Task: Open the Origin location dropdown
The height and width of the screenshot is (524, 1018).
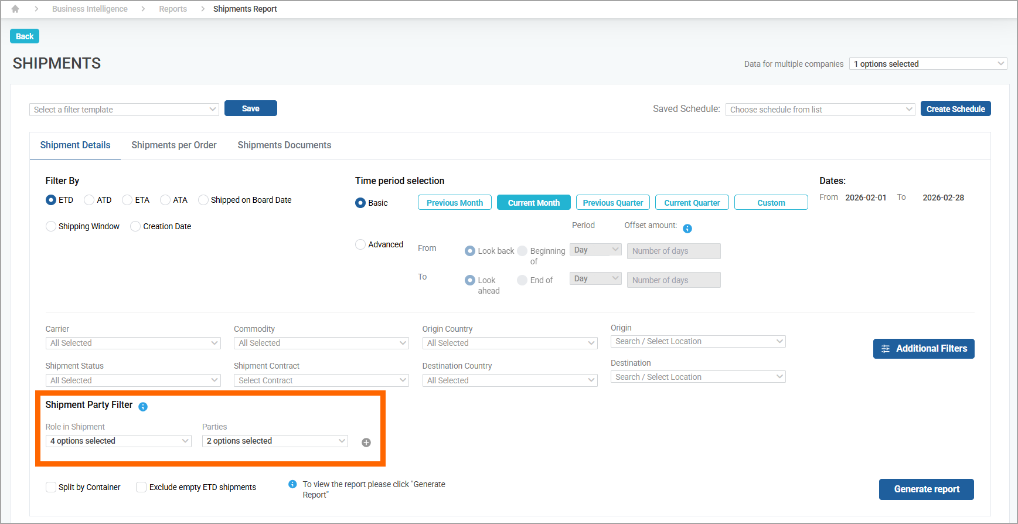Action: (698, 341)
